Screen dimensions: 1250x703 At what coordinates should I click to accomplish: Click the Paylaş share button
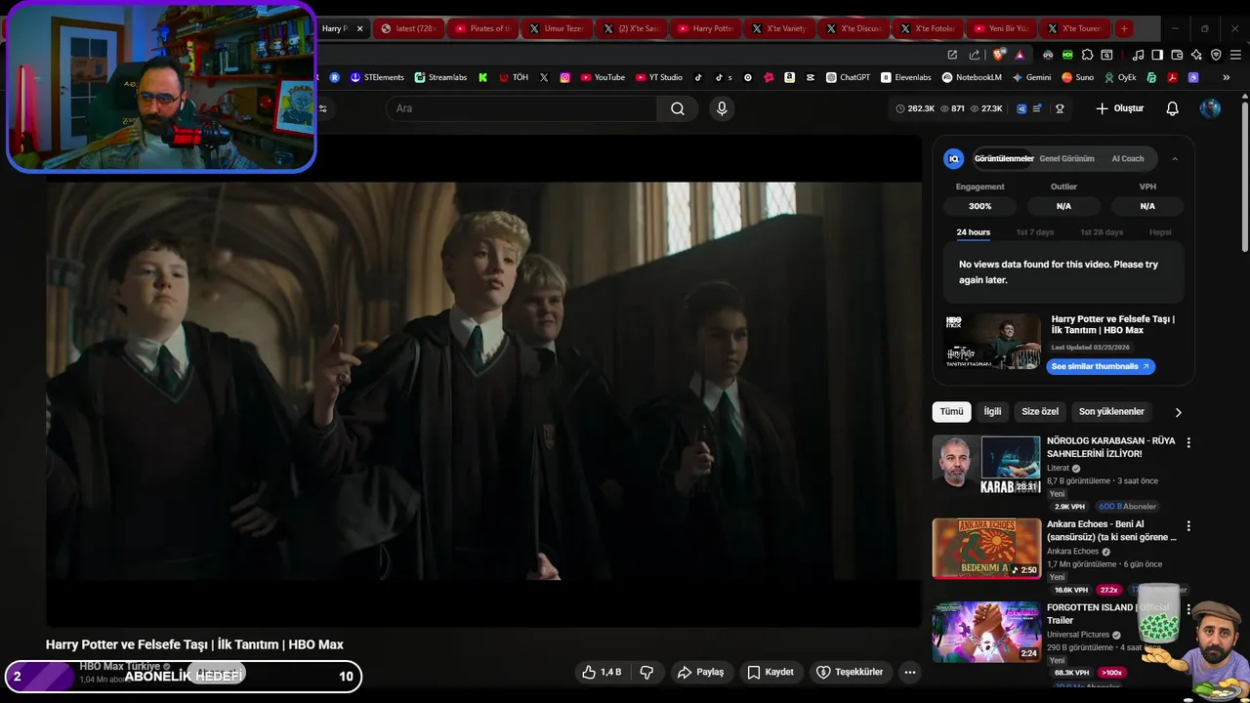pos(700,672)
